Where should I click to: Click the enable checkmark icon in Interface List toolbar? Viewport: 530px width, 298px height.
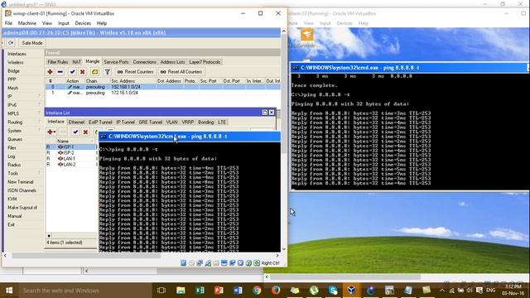click(75, 132)
